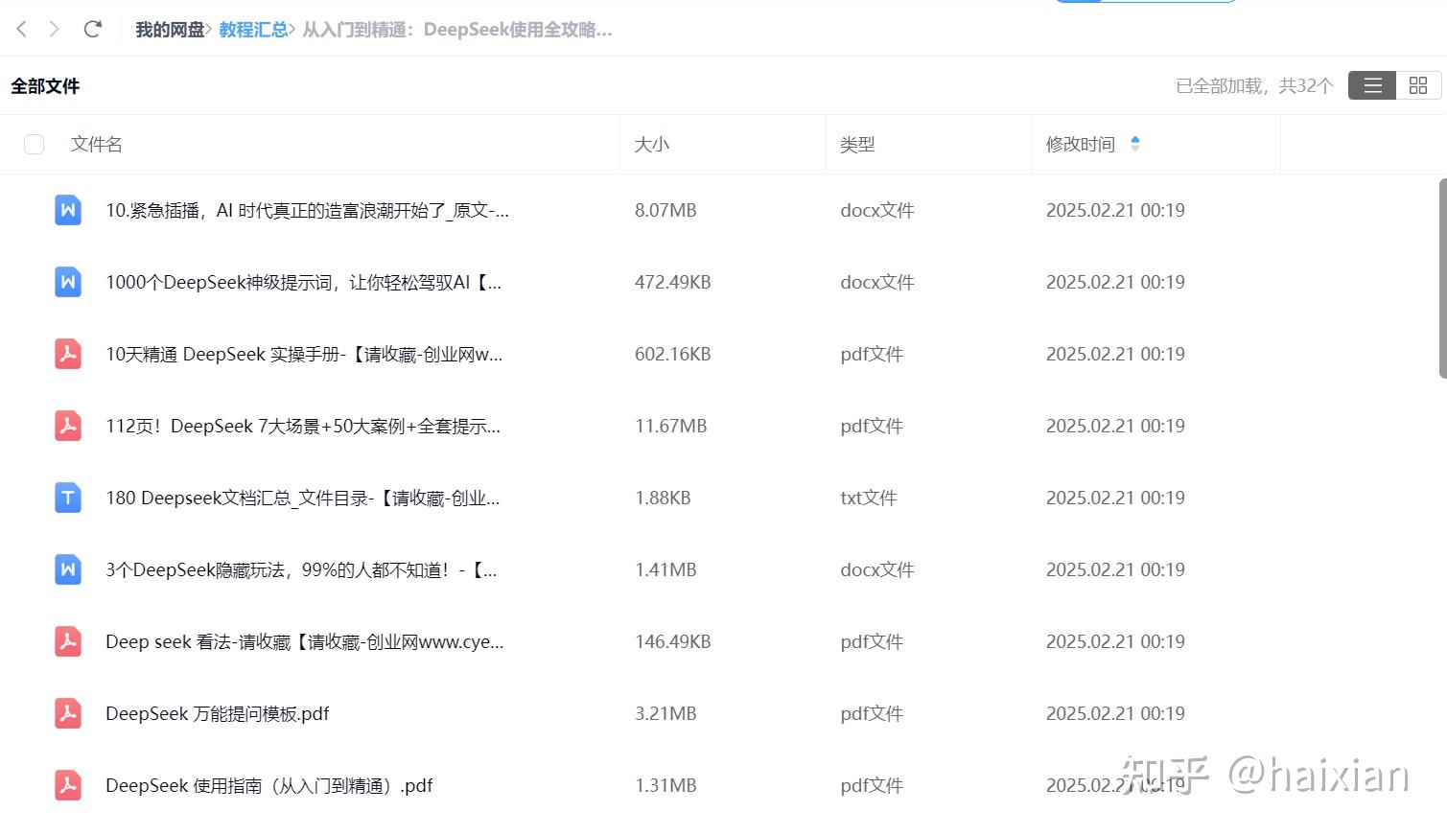Click the size value 8.07MB

(665, 210)
